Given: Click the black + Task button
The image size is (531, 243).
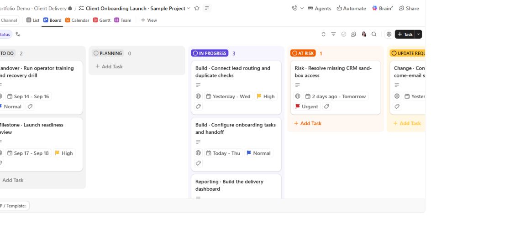Looking at the screenshot, I should coord(405,34).
